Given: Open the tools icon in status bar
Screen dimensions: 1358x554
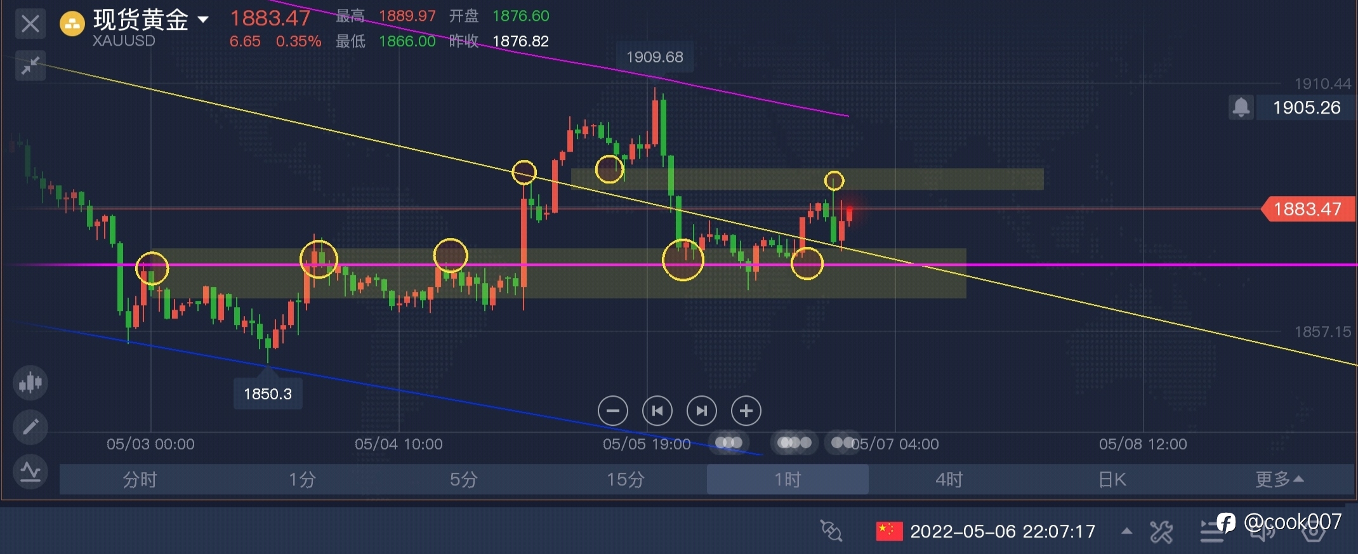Looking at the screenshot, I should 1161,532.
